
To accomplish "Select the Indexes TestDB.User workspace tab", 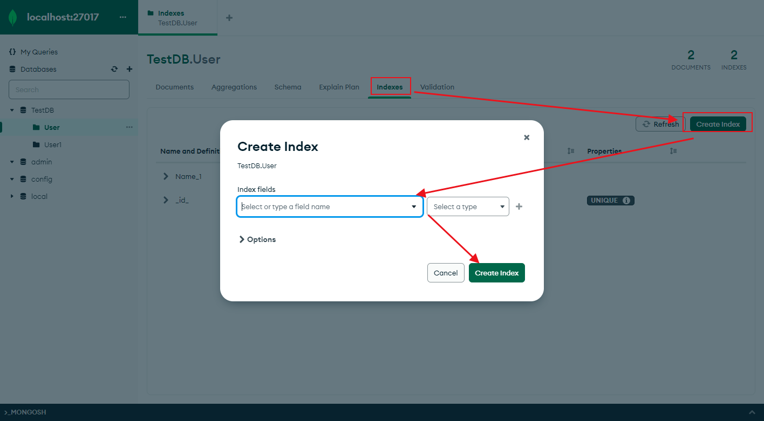I will click(178, 18).
